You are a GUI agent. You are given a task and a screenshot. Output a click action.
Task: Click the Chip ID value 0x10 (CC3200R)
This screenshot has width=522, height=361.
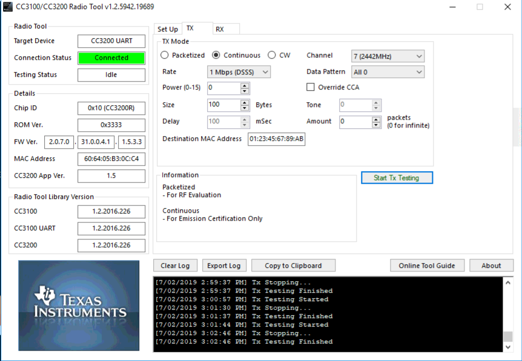pos(111,108)
